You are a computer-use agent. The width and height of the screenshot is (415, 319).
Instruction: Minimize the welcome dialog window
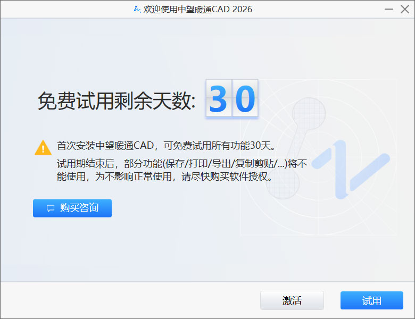coord(388,9)
